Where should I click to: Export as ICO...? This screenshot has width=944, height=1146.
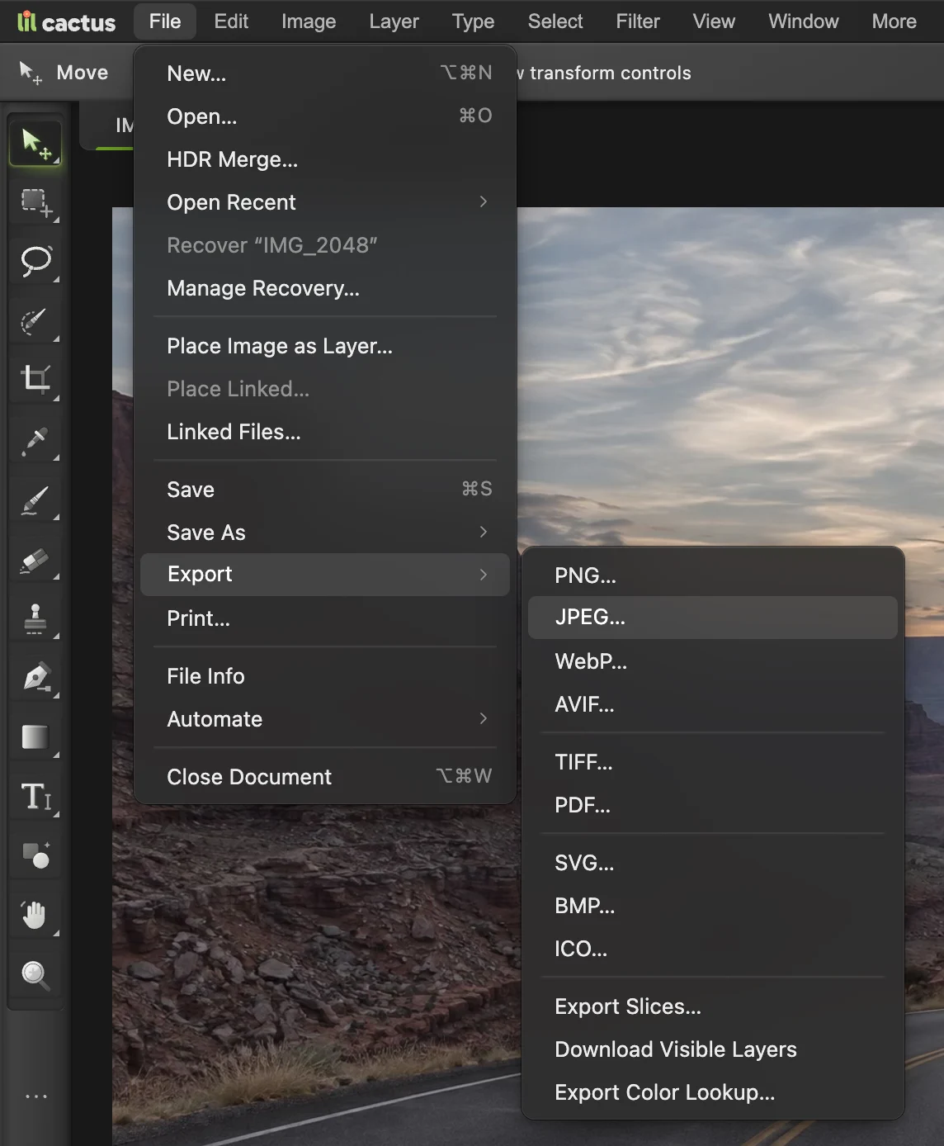(713, 949)
